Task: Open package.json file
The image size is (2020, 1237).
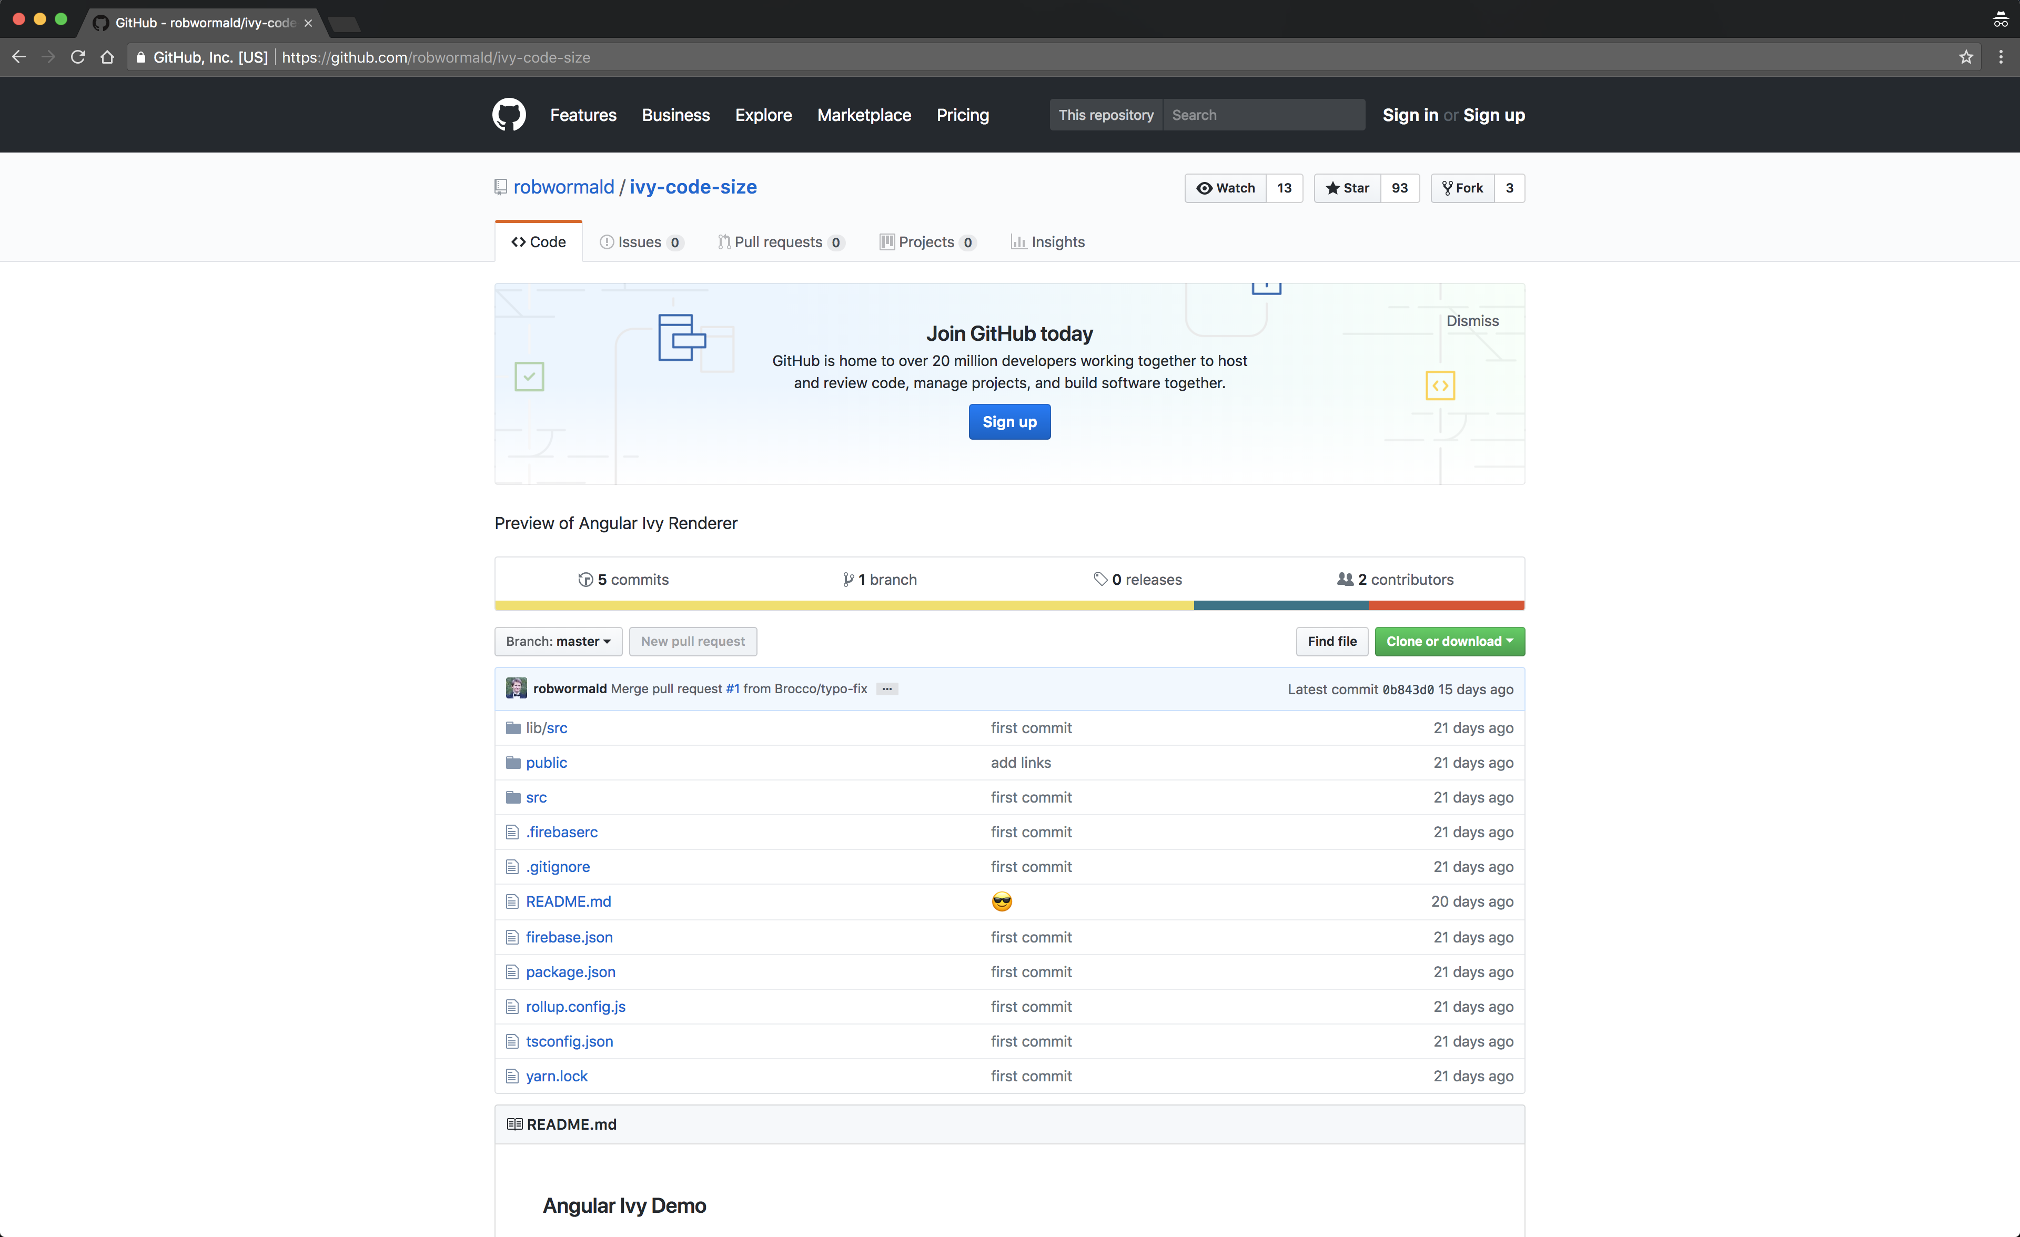Action: click(571, 971)
